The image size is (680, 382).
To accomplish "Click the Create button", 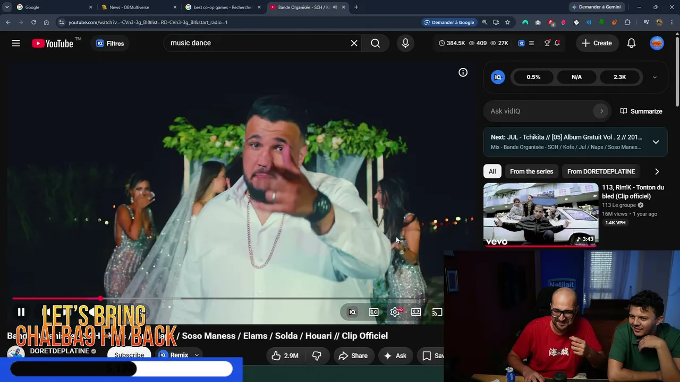I will [597, 44].
